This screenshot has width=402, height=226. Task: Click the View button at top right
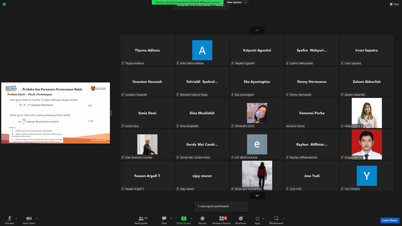[x=394, y=4]
